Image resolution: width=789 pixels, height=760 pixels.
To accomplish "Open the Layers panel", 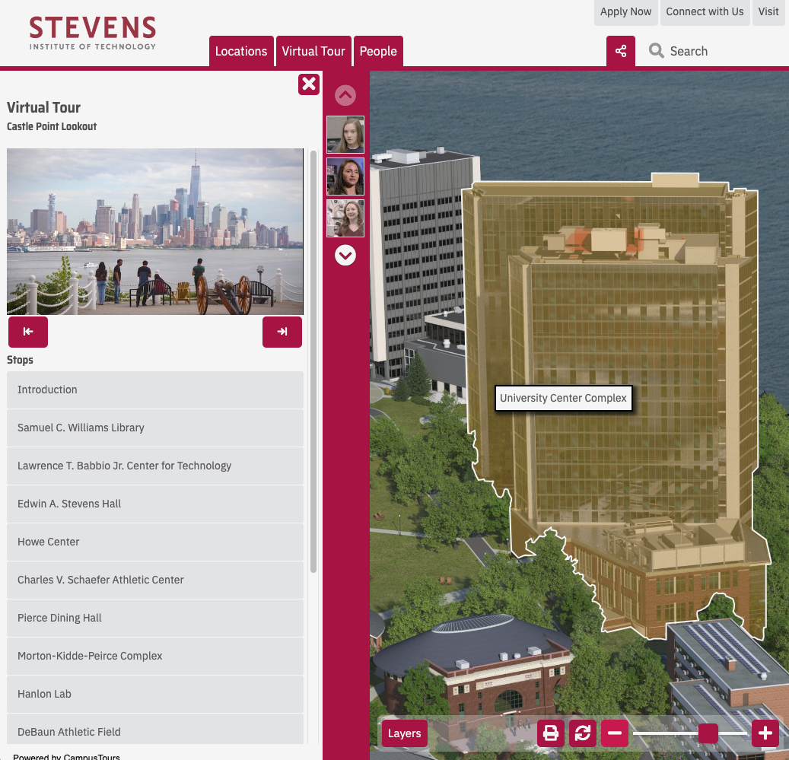I will click(404, 733).
